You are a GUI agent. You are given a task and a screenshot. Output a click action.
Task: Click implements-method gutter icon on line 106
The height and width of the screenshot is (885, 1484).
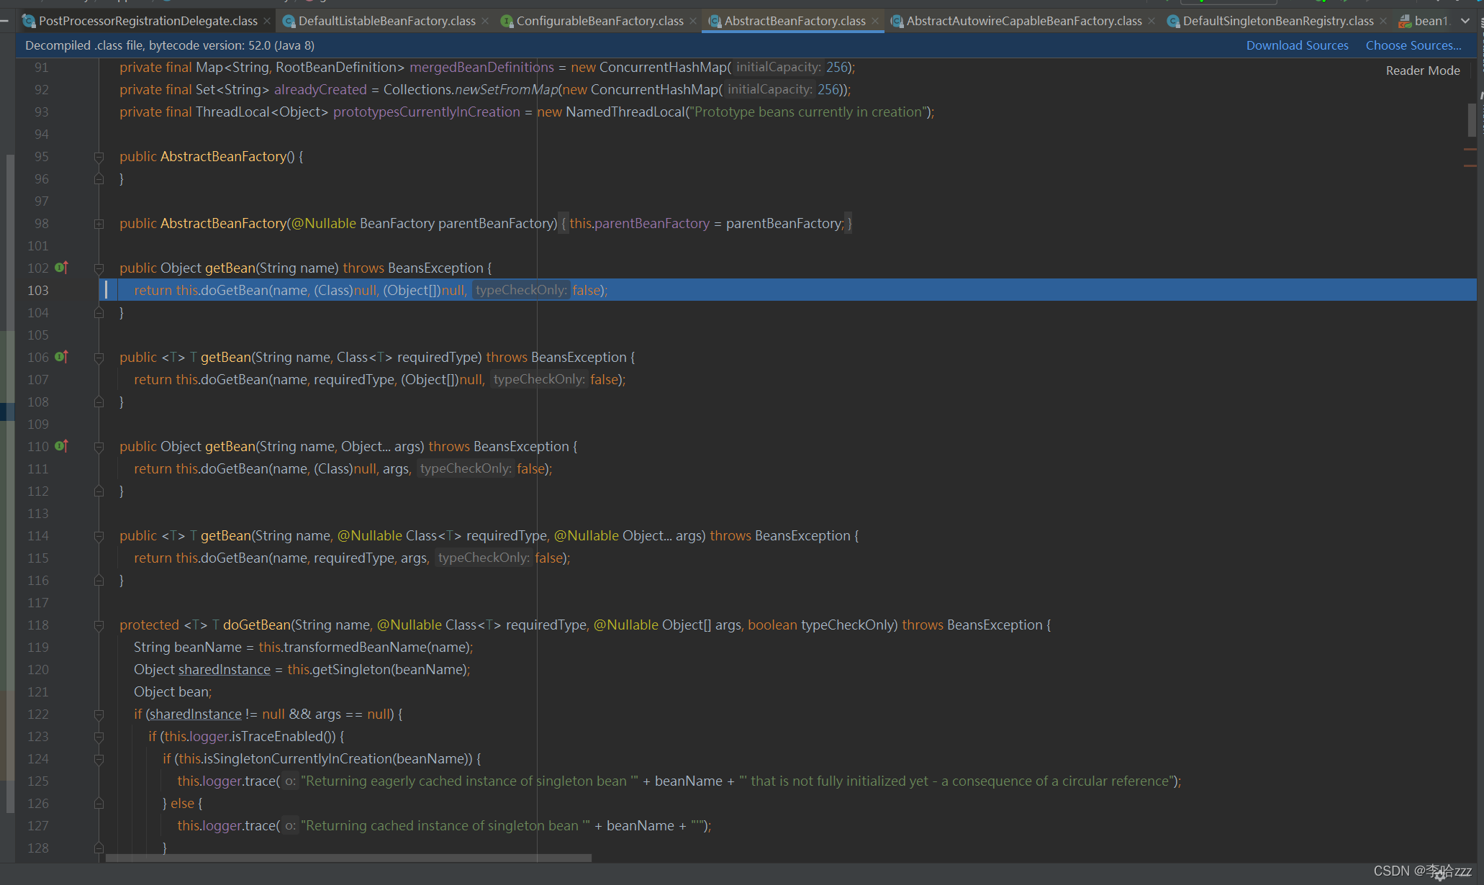point(62,357)
